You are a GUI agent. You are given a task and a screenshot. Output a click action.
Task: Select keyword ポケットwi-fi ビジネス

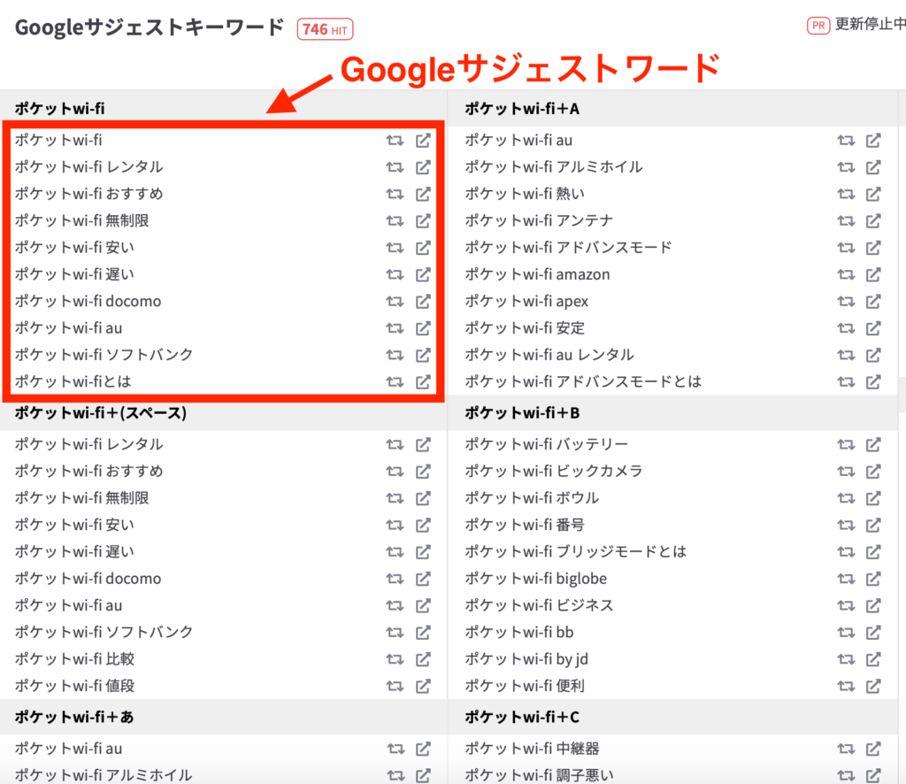click(540, 605)
